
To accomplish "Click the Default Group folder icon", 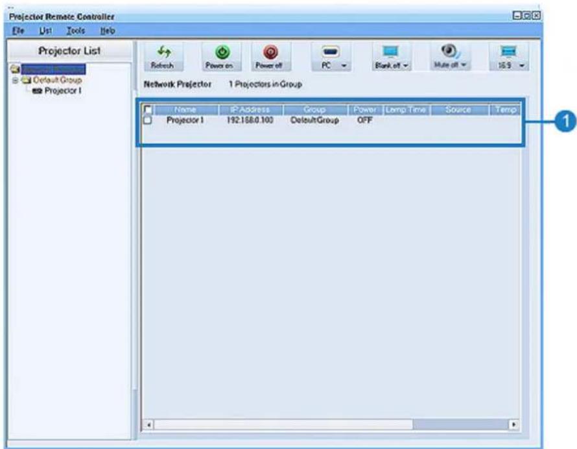I will [x=27, y=80].
